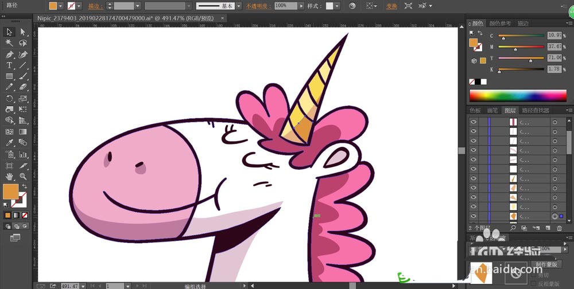Open Recolor Artwork from the control bar

point(352,6)
